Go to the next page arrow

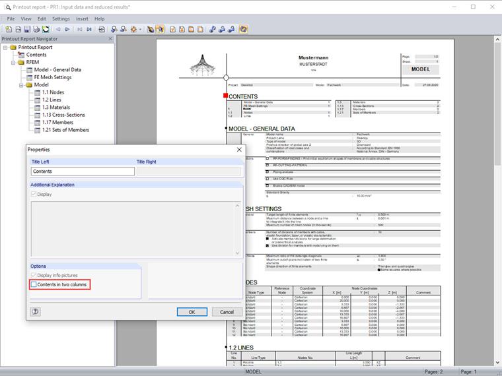tap(67, 30)
